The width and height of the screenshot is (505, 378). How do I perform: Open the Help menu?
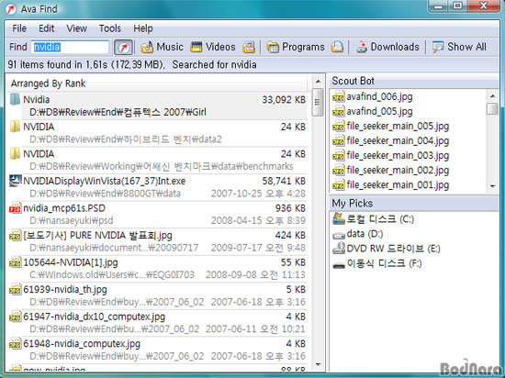tap(143, 28)
